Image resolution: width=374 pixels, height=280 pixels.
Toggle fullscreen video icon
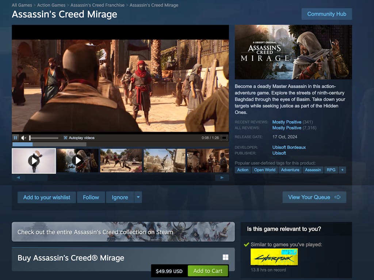[224, 138]
